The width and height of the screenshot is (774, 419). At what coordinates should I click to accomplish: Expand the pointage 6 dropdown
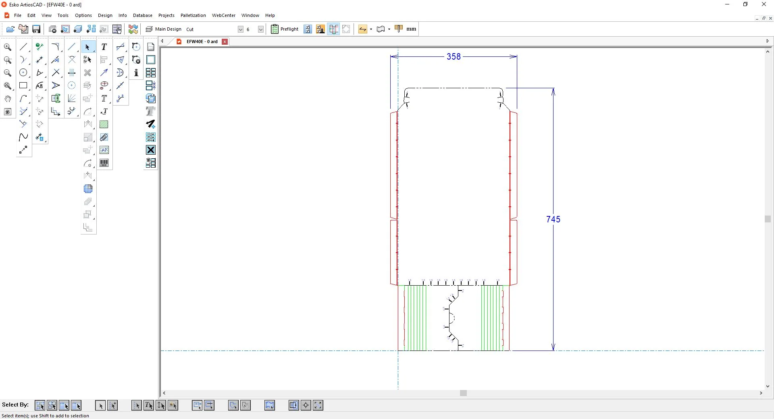pos(261,29)
